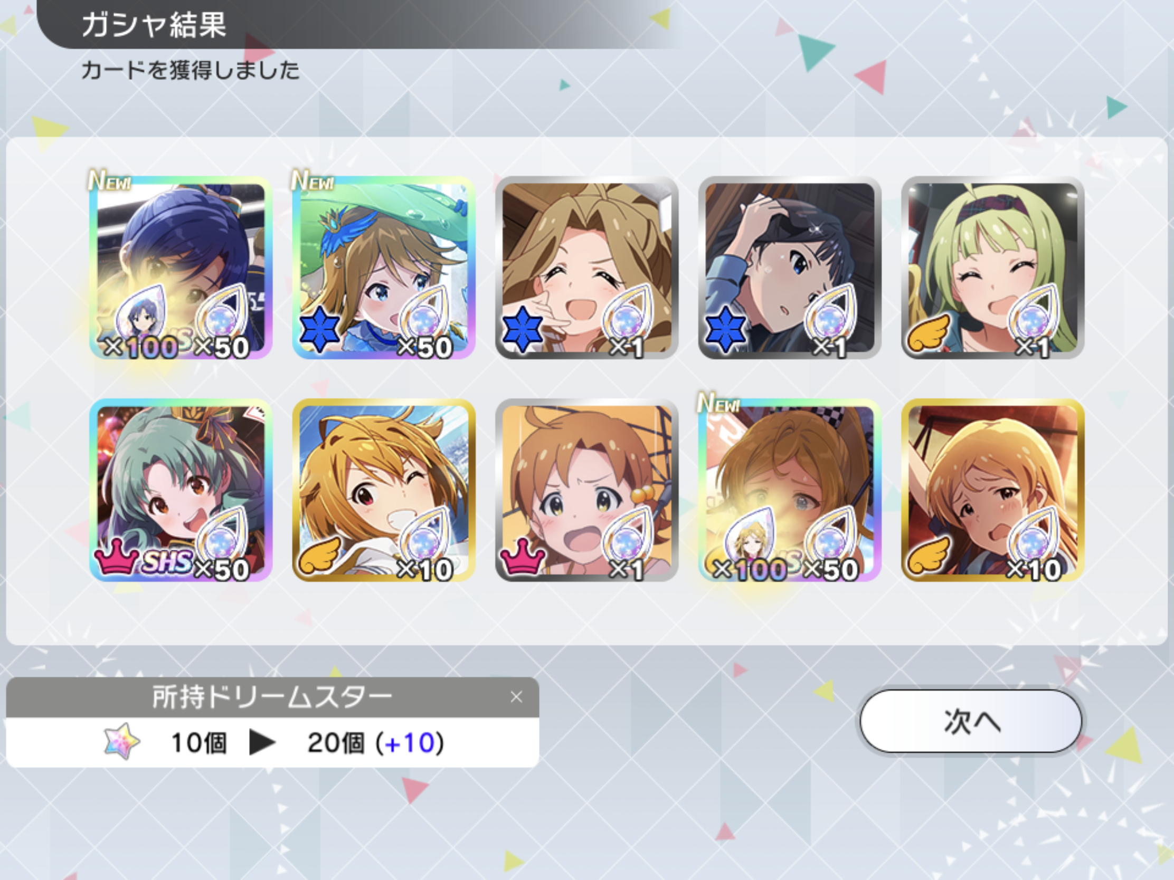The image size is (1174, 880).
Task: Select the teal-haired SHS card
Action: pyautogui.click(x=181, y=490)
